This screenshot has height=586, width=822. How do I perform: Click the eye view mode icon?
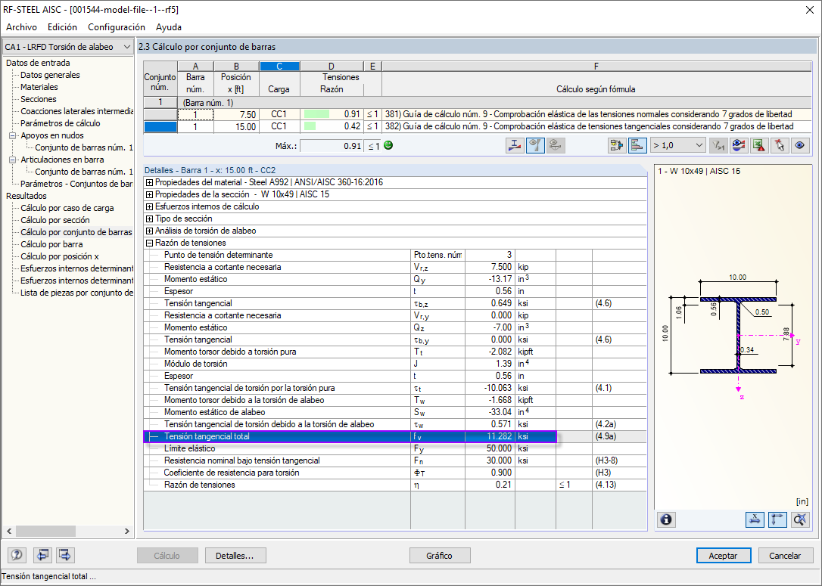point(799,145)
